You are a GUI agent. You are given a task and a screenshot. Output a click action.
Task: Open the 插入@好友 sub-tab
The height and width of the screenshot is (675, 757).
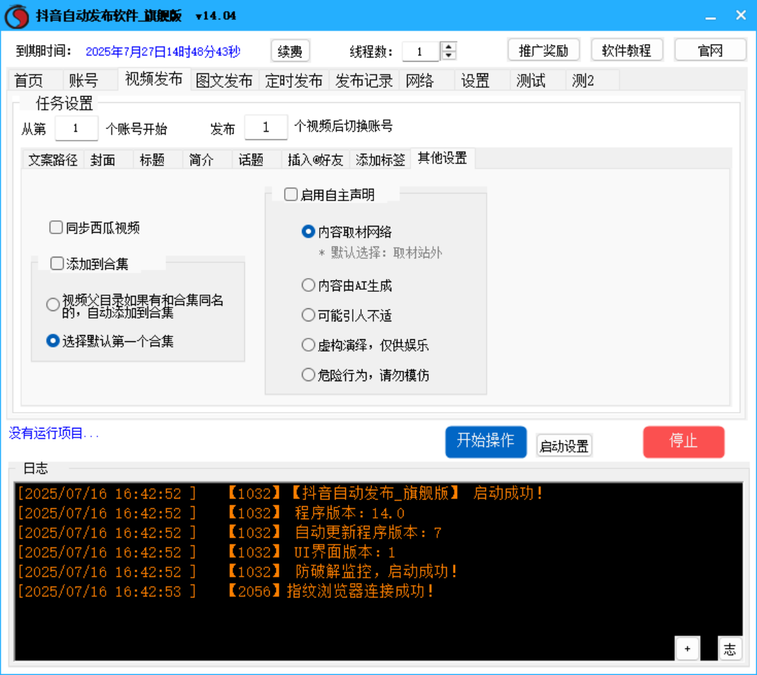[315, 159]
